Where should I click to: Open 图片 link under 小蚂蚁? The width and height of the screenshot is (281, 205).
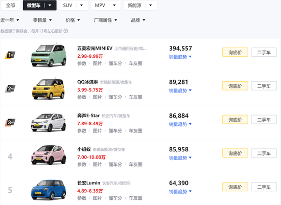pyautogui.click(x=97, y=164)
